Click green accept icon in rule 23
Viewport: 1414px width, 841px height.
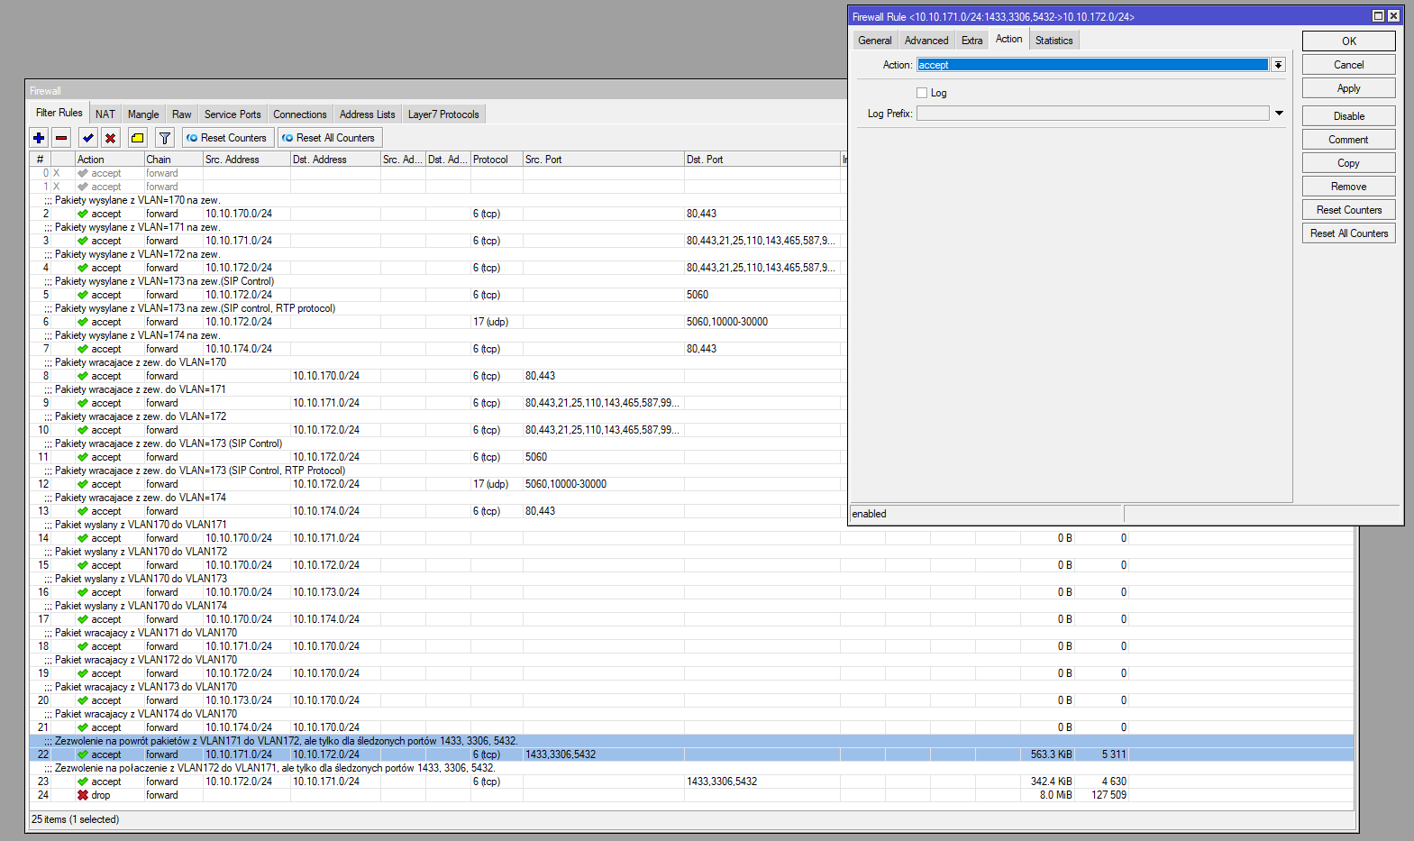tap(83, 782)
